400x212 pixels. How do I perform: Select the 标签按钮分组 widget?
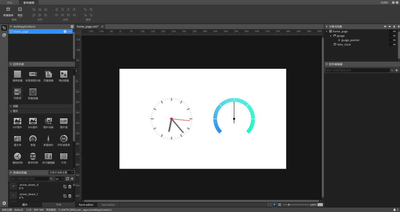tap(33, 76)
